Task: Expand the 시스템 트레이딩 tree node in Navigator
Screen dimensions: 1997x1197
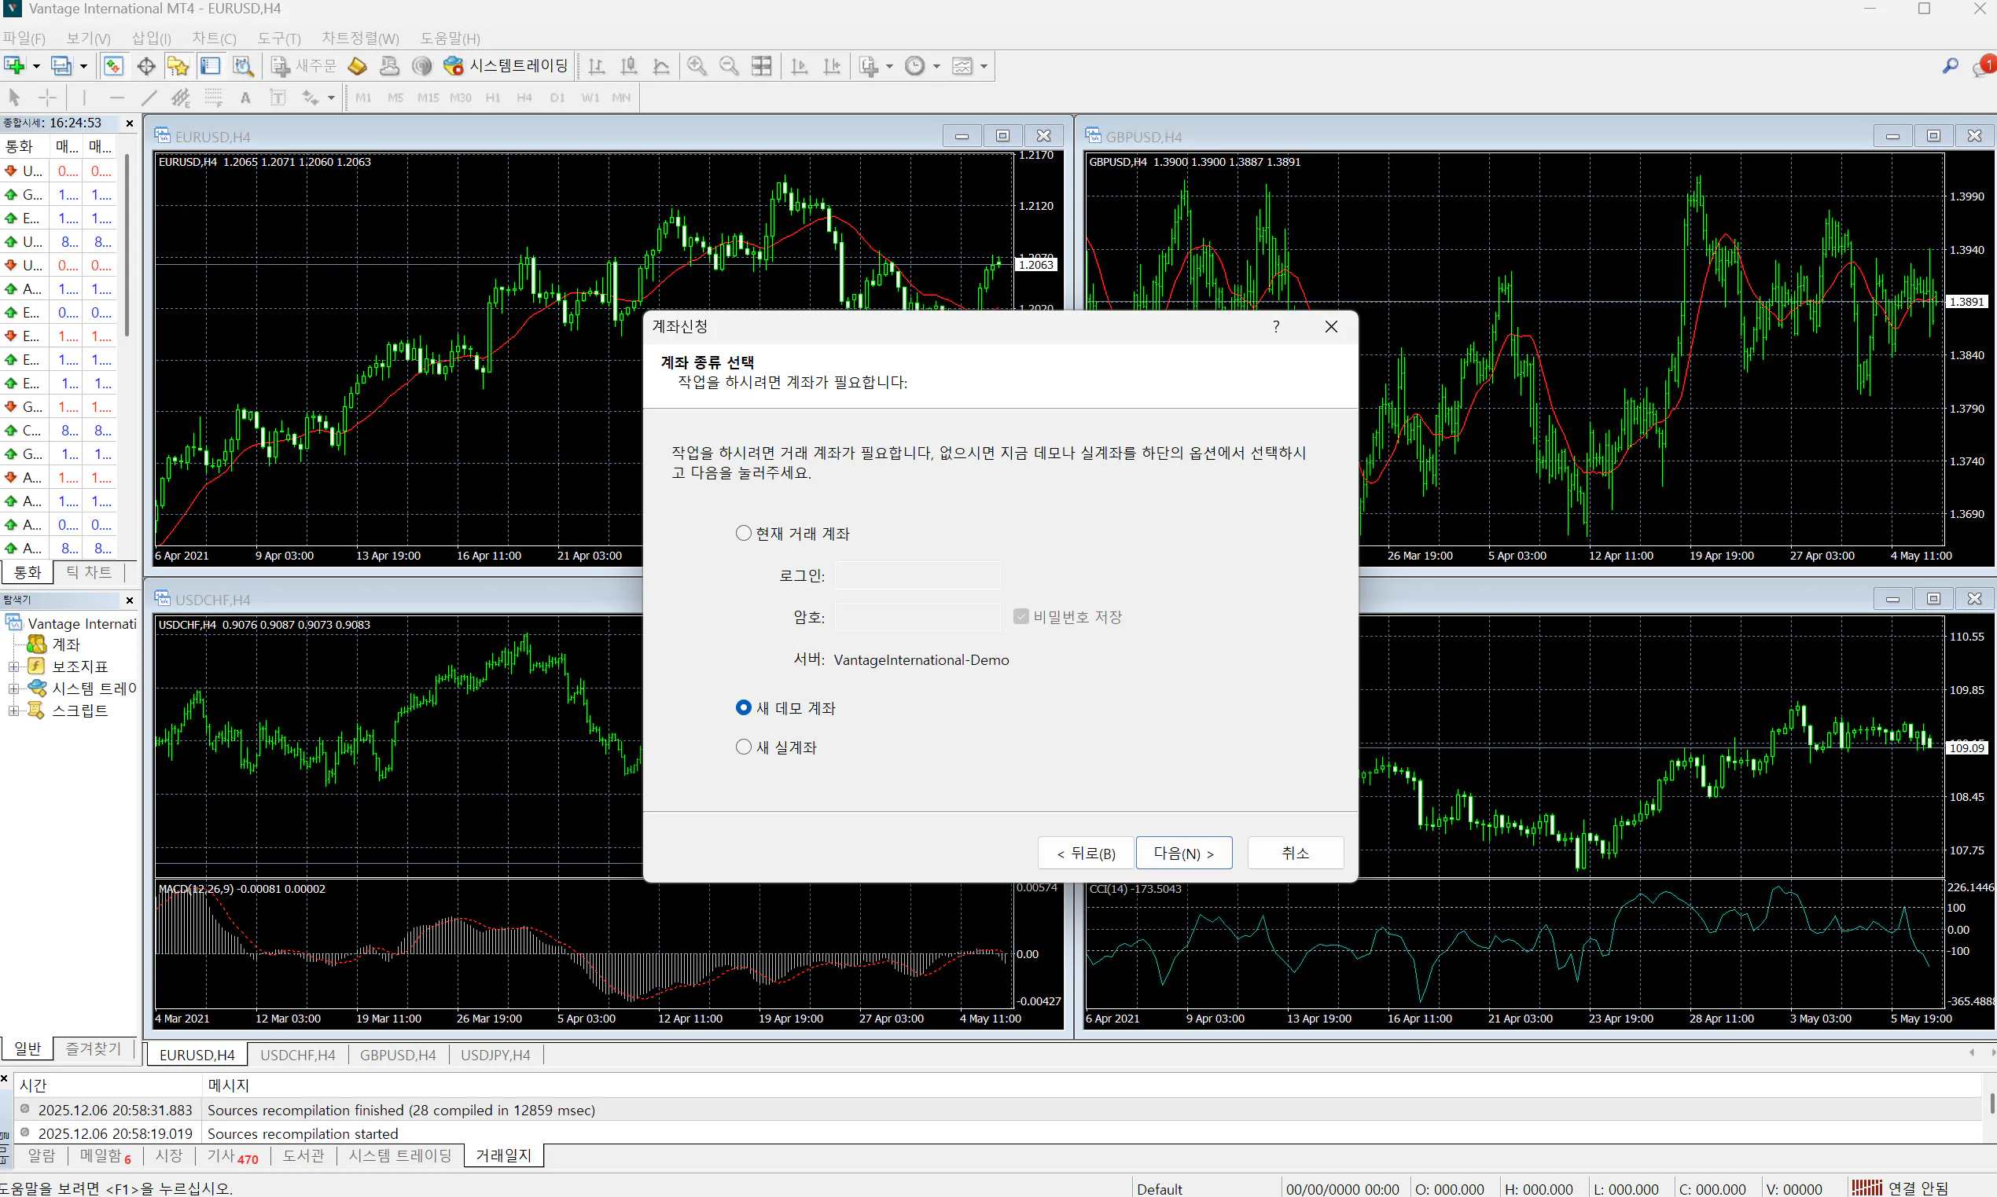Action: point(13,688)
